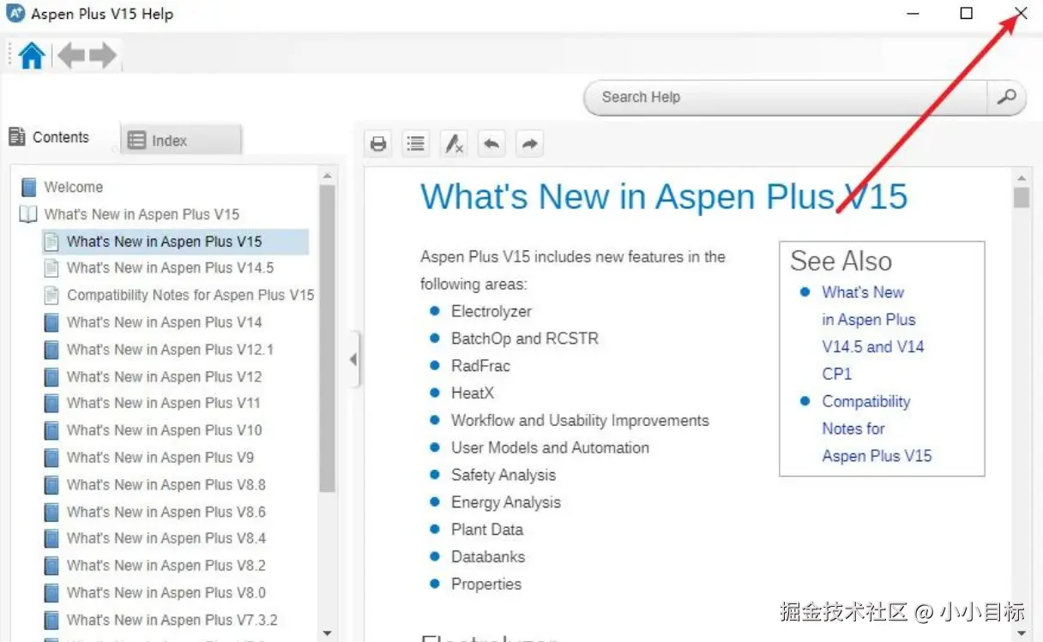The height and width of the screenshot is (642, 1043).
Task: Go to the Home page icon
Action: tap(32, 56)
